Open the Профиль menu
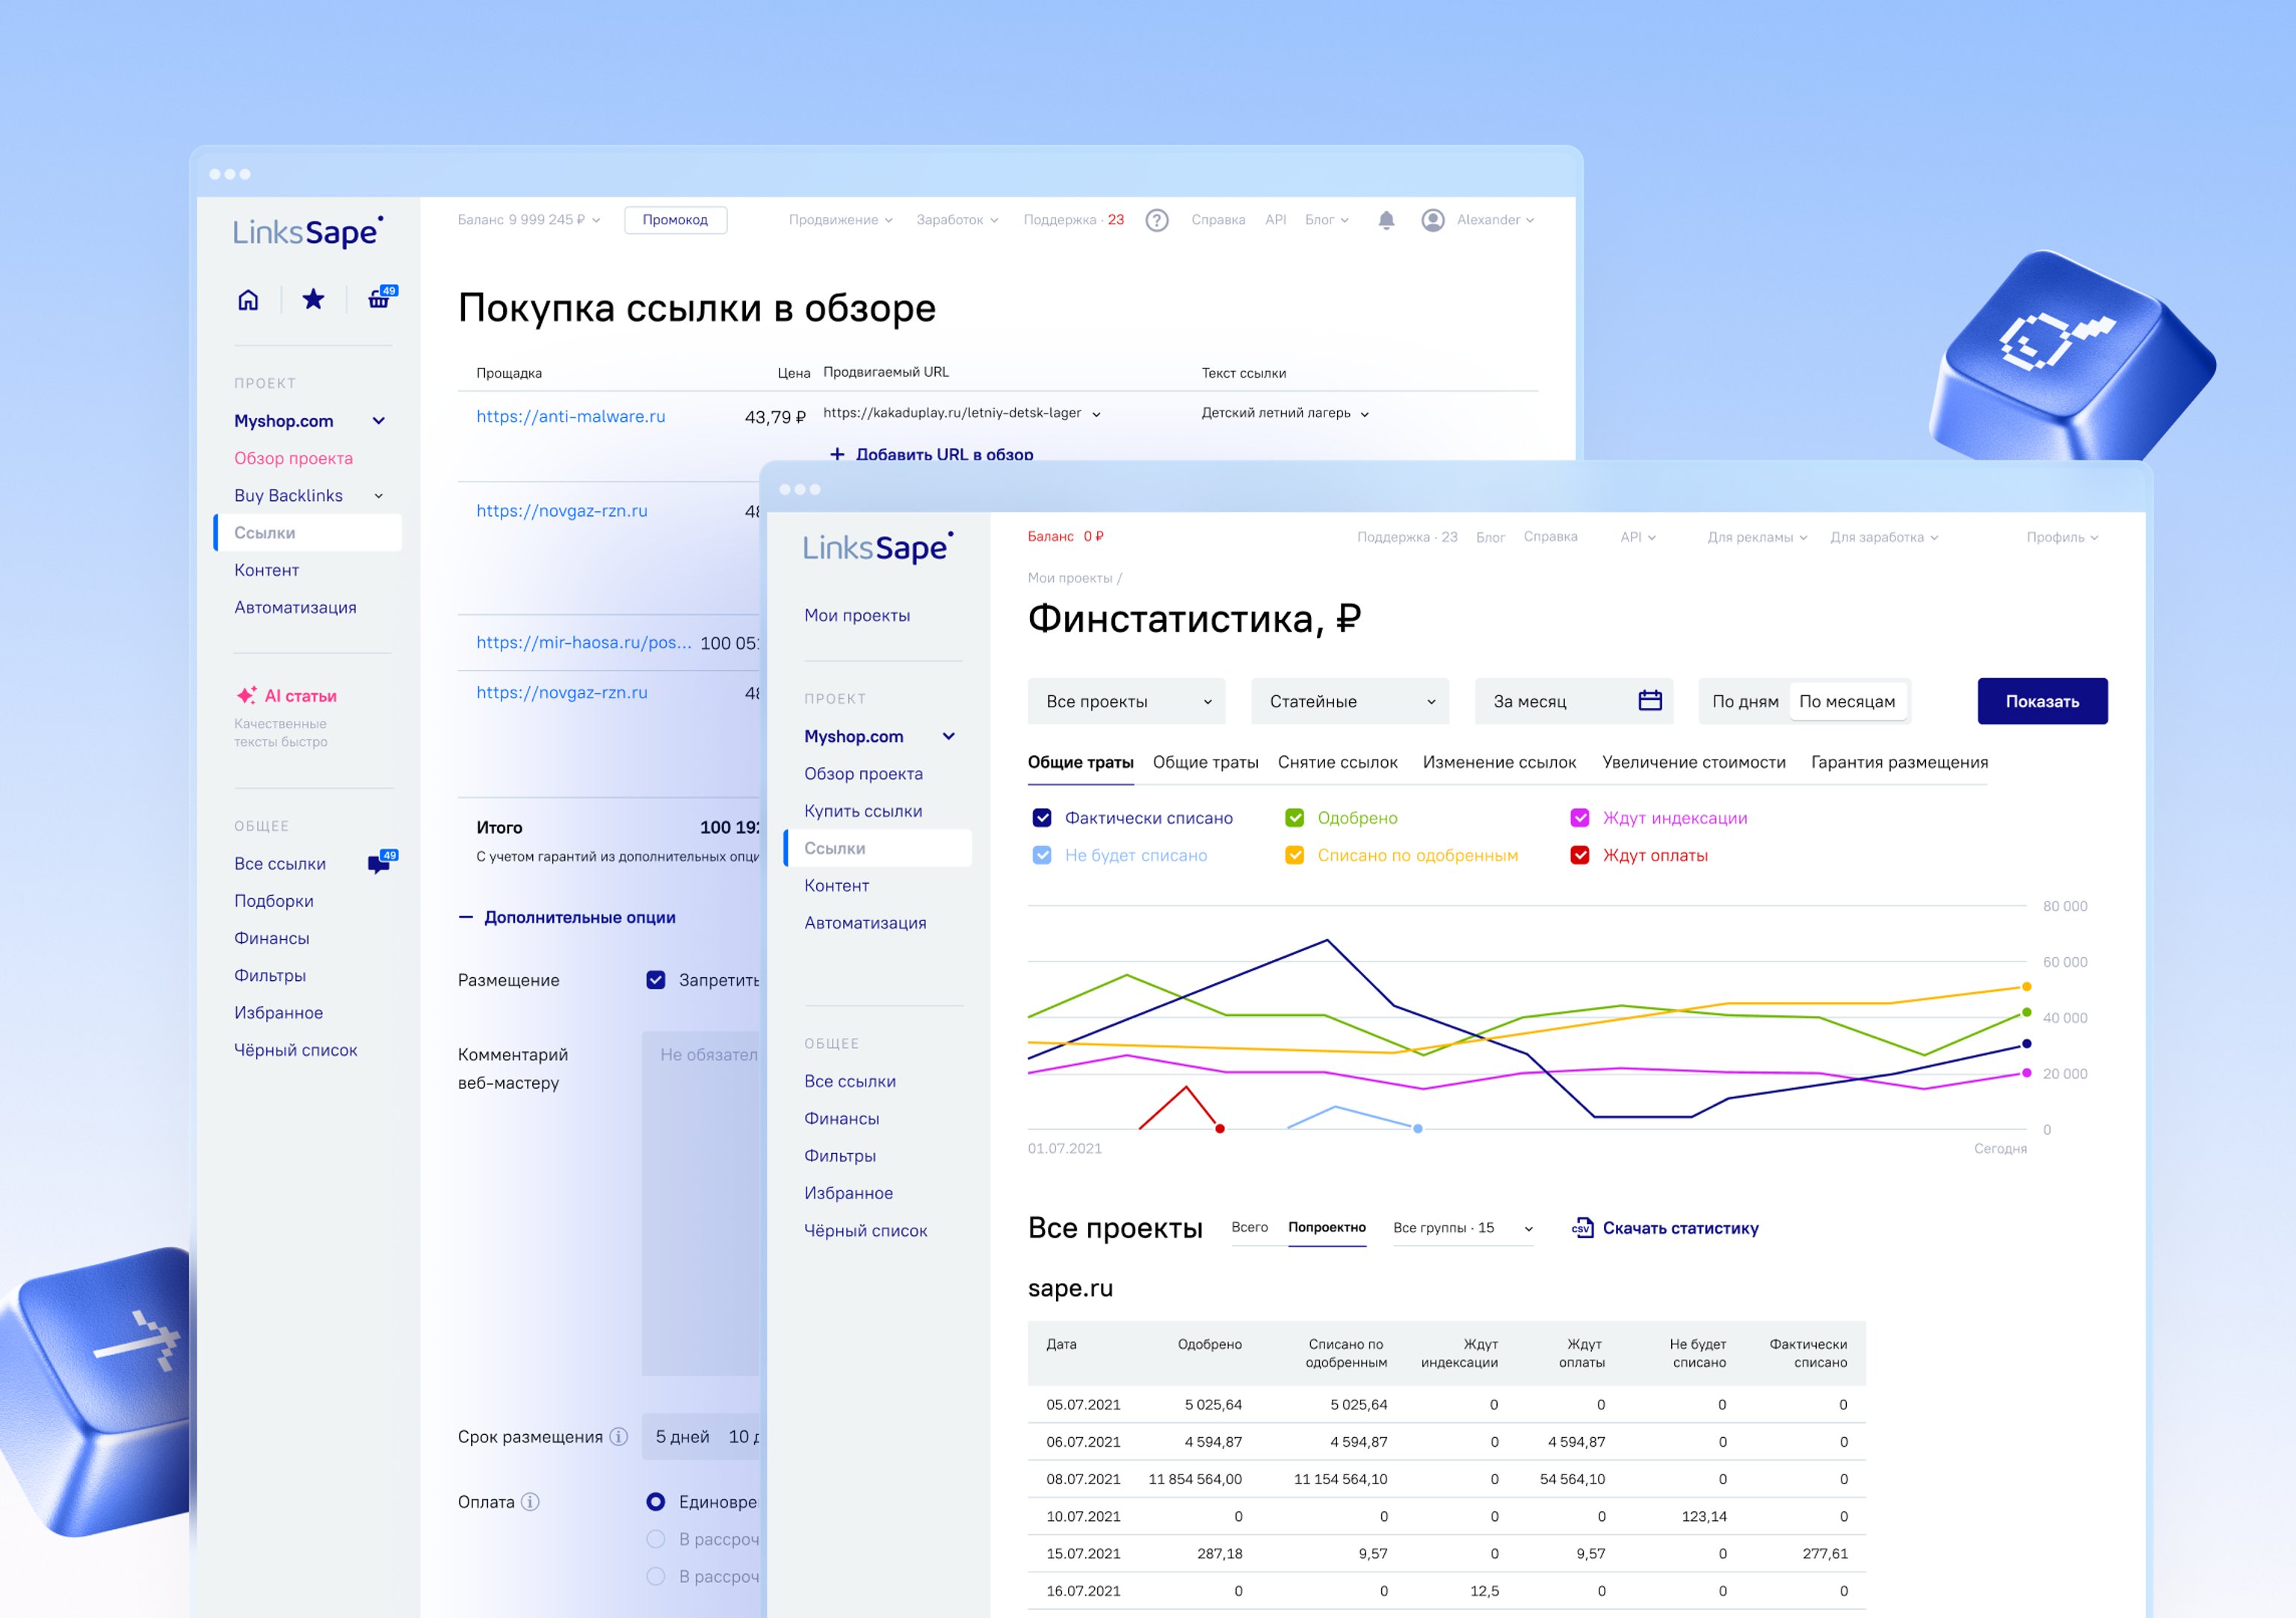 click(2062, 538)
